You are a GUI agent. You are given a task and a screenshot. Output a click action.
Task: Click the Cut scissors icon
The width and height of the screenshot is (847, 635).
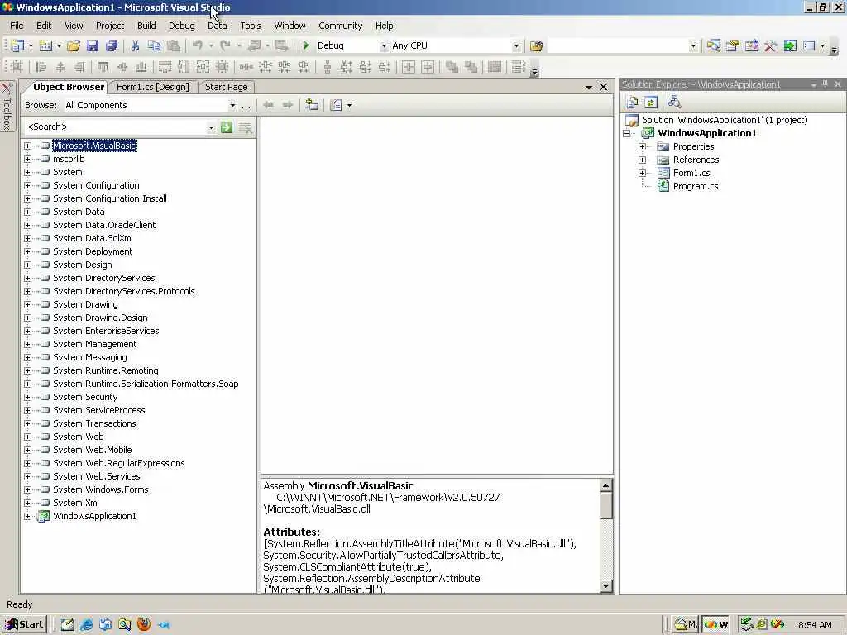tap(135, 46)
